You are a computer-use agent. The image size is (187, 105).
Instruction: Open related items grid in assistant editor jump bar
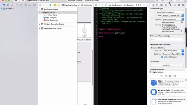point(96,5)
